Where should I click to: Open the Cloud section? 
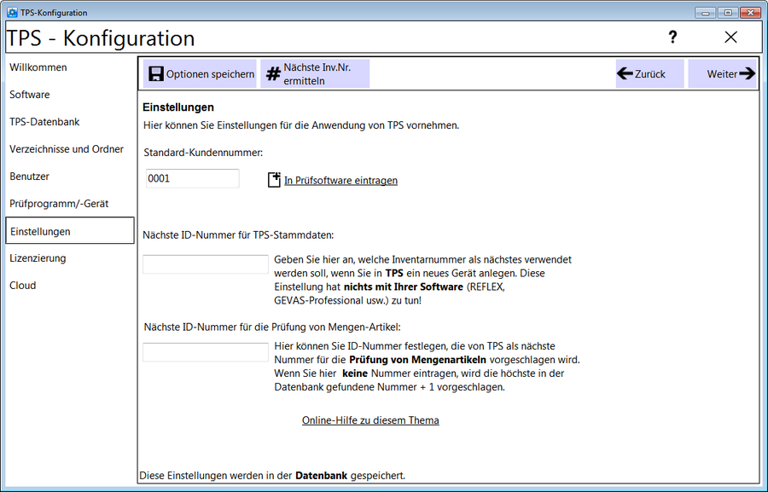click(22, 286)
